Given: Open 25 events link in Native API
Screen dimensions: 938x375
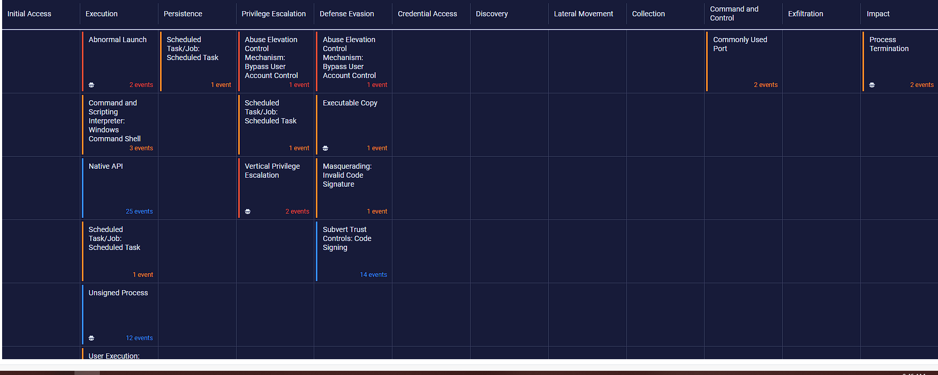Looking at the screenshot, I should point(139,211).
